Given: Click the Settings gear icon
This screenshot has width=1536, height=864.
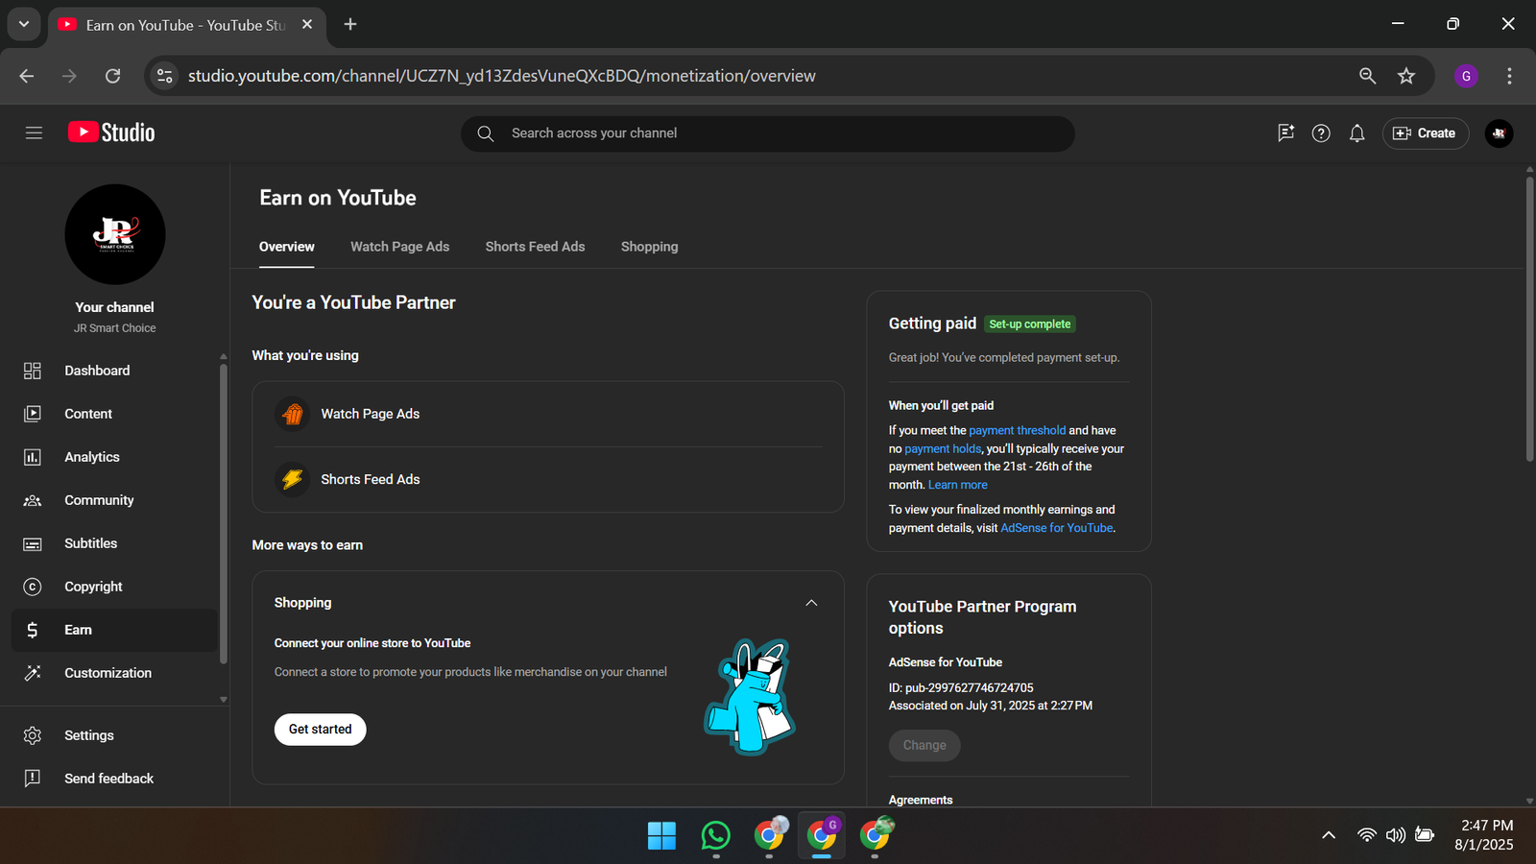Looking at the screenshot, I should [33, 735].
